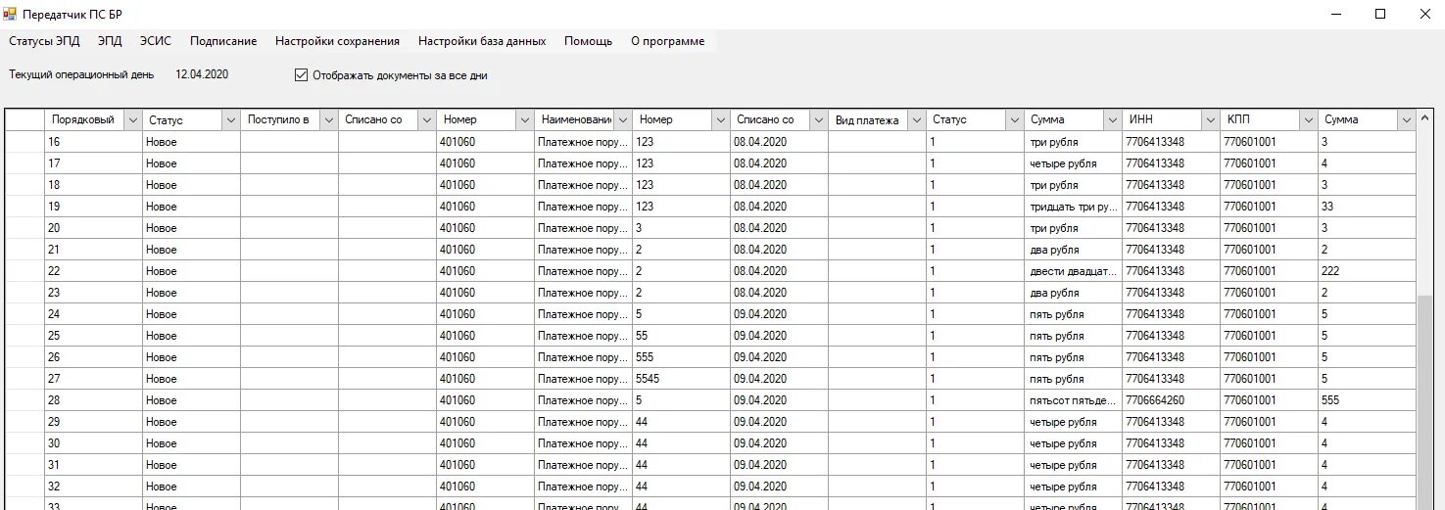This screenshot has height=510, width=1445.
Task: Select cell with sum 222 in row 22
Action: pyautogui.click(x=1367, y=271)
